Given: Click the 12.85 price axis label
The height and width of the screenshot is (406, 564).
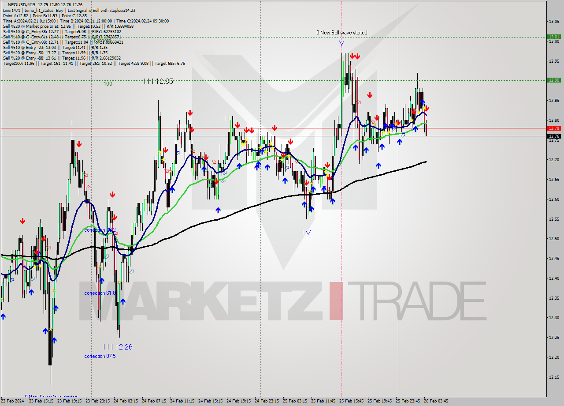Looking at the screenshot, I should tap(554, 101).
